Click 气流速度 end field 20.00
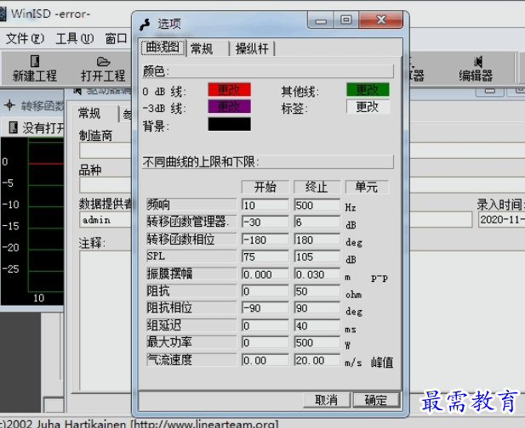This screenshot has height=428, width=525. click(317, 360)
